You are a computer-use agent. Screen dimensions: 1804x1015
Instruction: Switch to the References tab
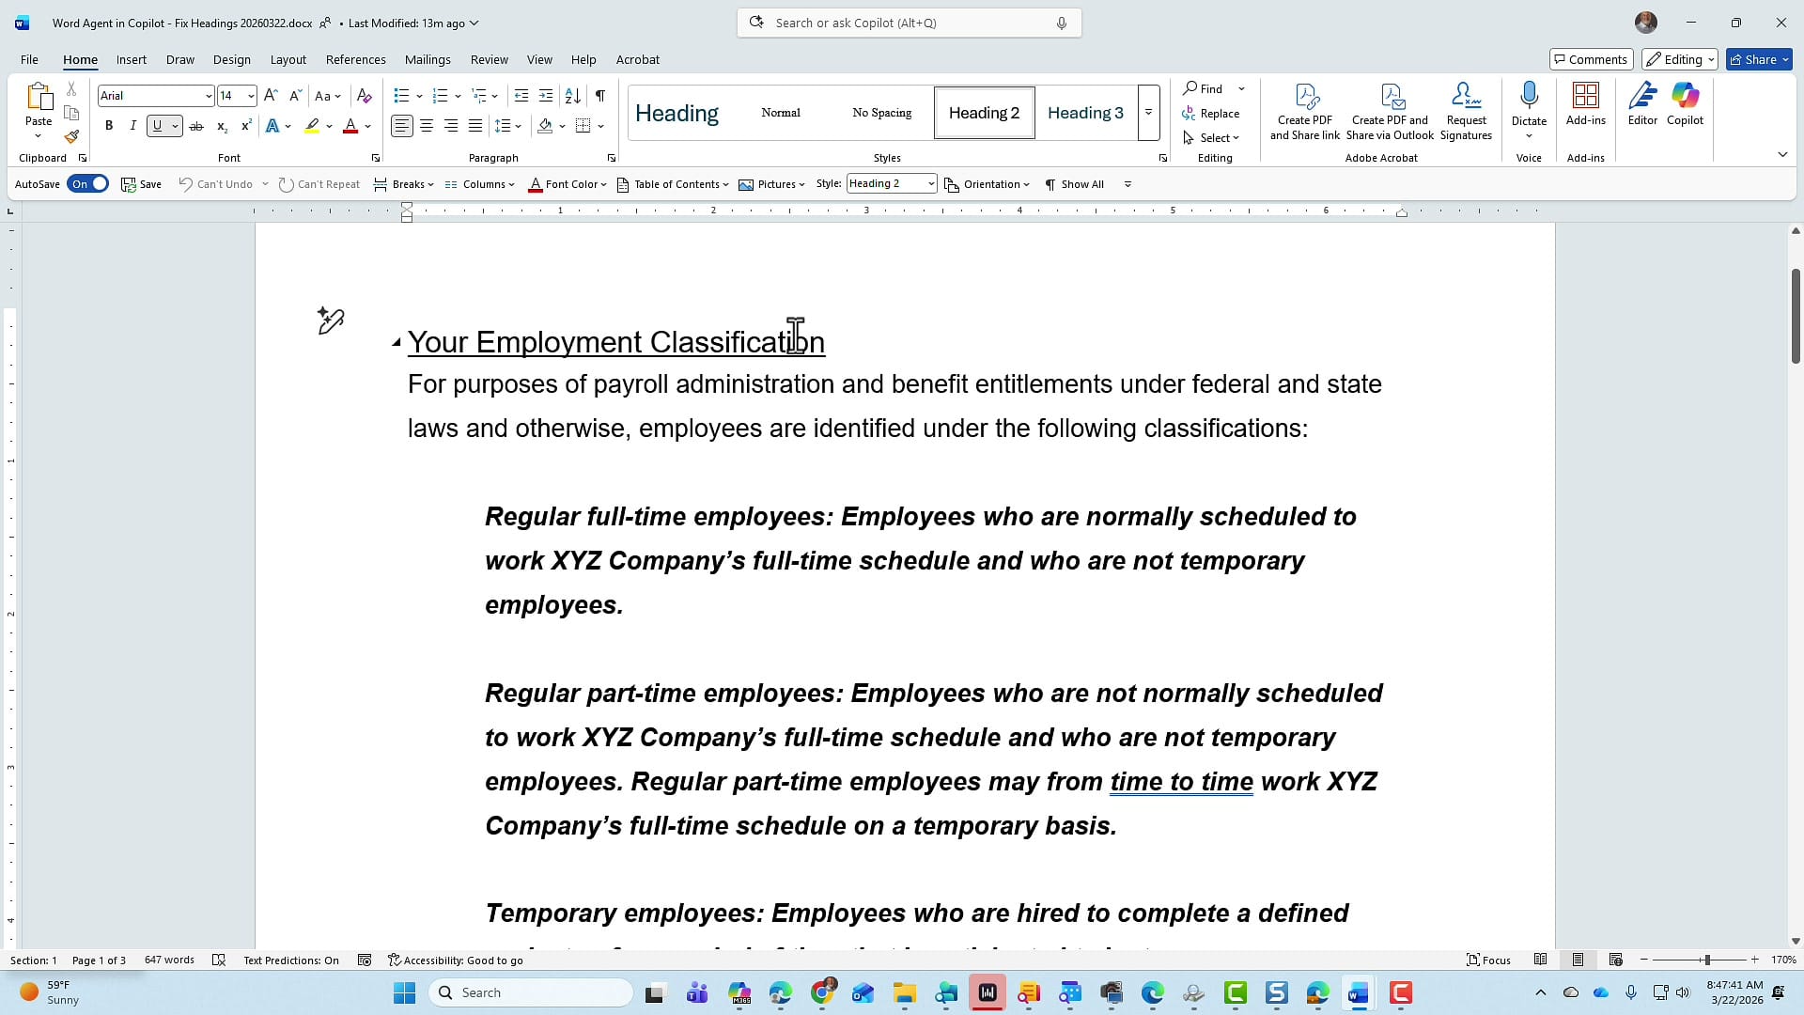pyautogui.click(x=355, y=59)
